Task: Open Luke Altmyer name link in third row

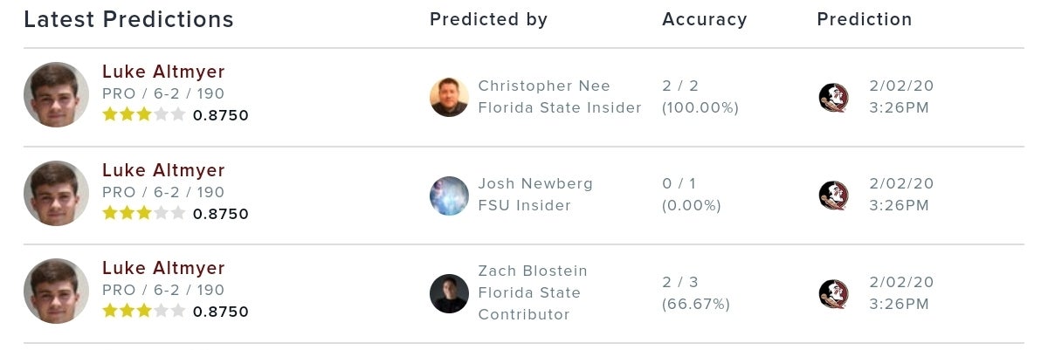Action: [163, 268]
